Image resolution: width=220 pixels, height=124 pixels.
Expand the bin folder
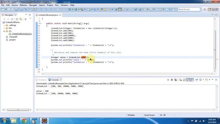4,28
